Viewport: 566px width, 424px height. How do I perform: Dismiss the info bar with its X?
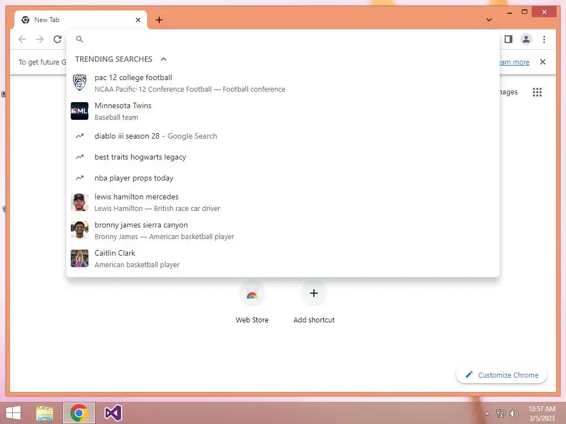[543, 62]
